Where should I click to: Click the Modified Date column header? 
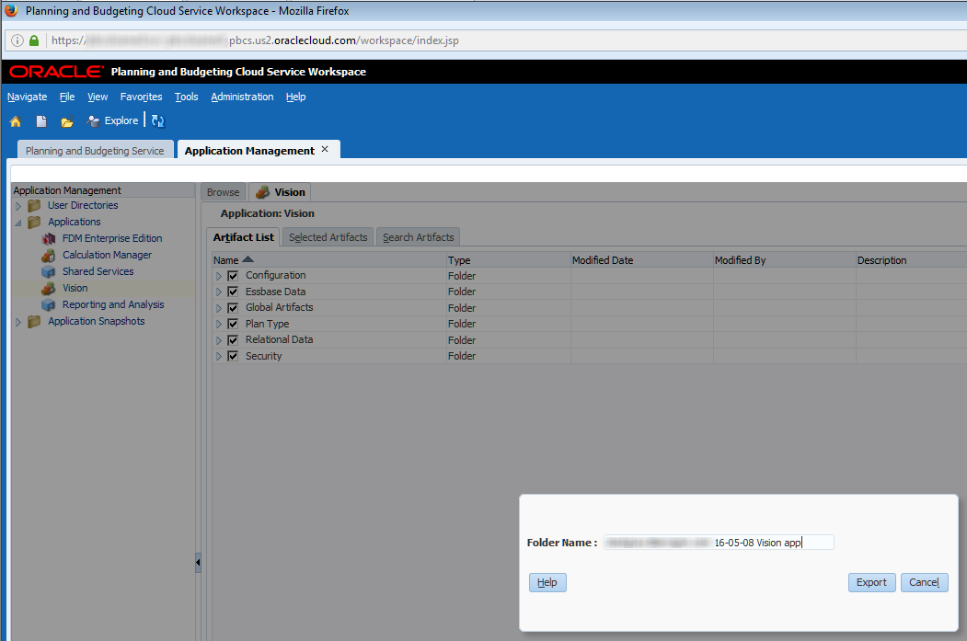(x=641, y=260)
